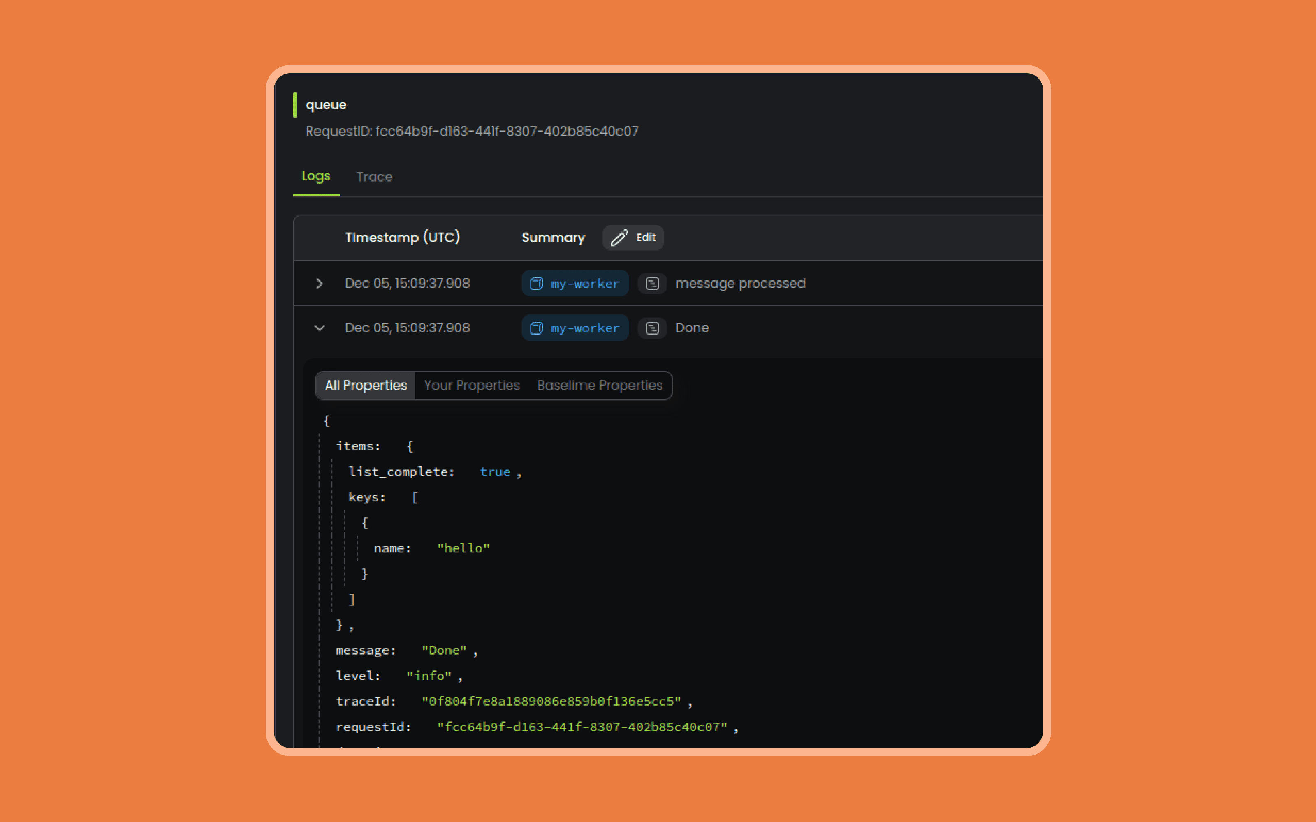Image resolution: width=1316 pixels, height=822 pixels.
Task: Switch to Your Properties view
Action: [x=471, y=386]
